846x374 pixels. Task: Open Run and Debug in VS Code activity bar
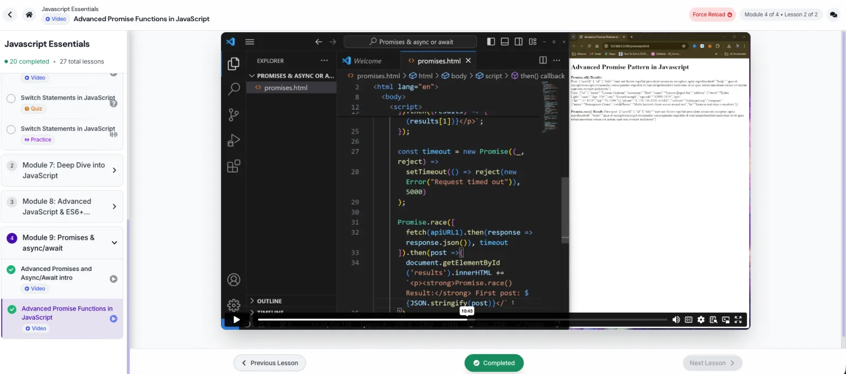[233, 140]
